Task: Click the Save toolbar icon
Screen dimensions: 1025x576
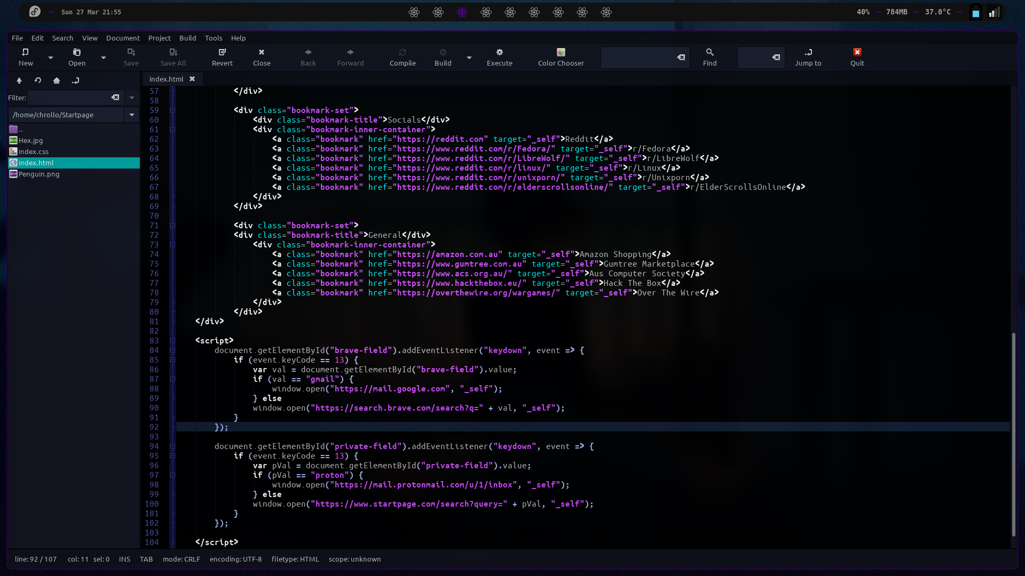Action: (x=131, y=57)
